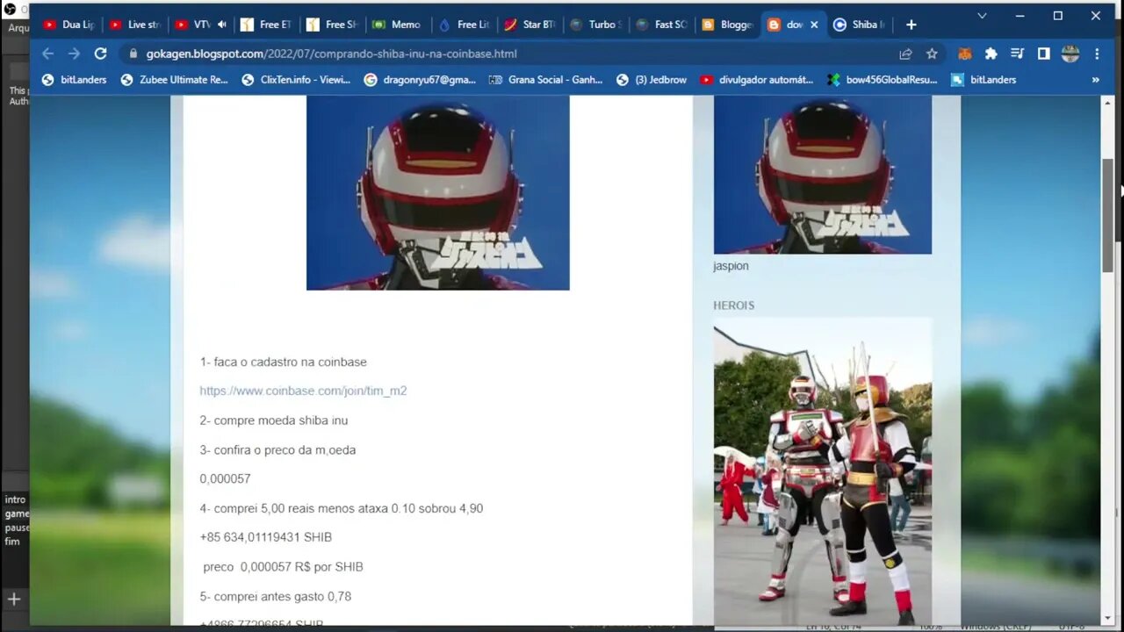Bookmark this page with the star icon
This screenshot has height=632, width=1124.
932,54
